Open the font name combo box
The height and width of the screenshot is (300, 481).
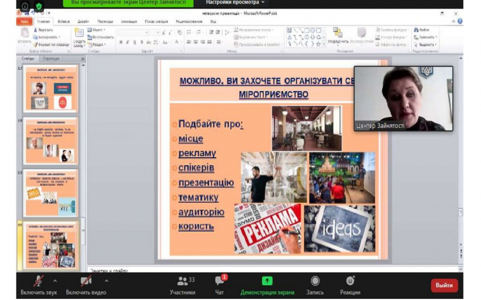point(133,32)
